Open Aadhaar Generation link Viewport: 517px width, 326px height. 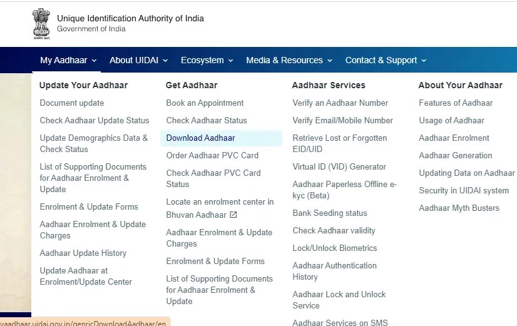(x=455, y=155)
